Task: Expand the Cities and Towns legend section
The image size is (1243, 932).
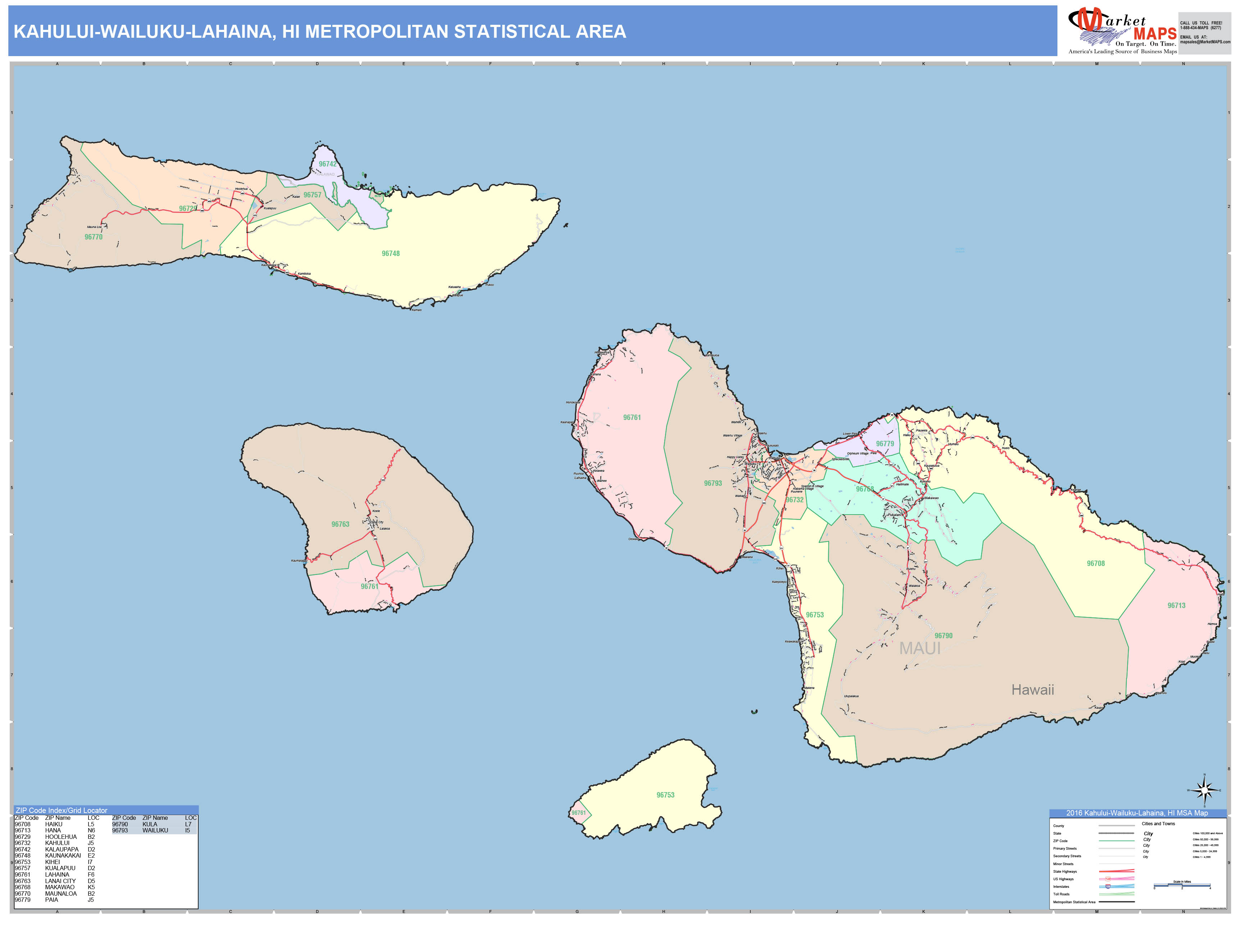Action: tap(1159, 824)
